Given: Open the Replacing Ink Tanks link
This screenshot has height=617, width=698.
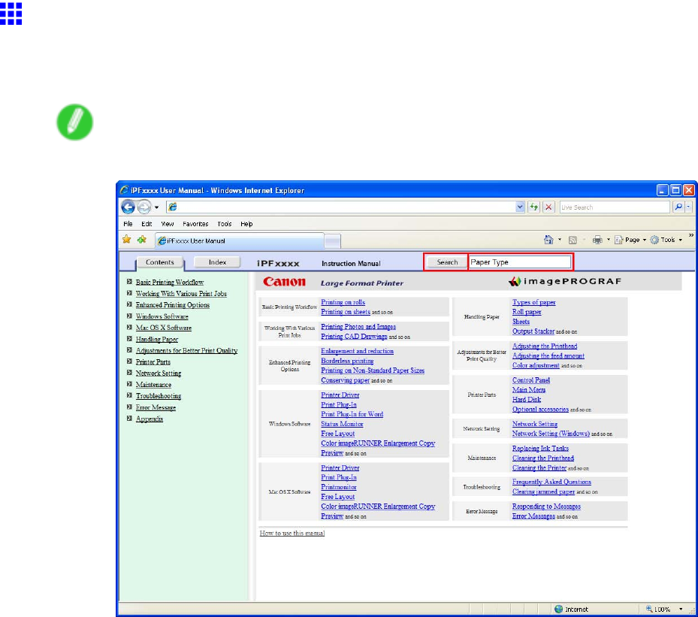Looking at the screenshot, I should 540,448.
